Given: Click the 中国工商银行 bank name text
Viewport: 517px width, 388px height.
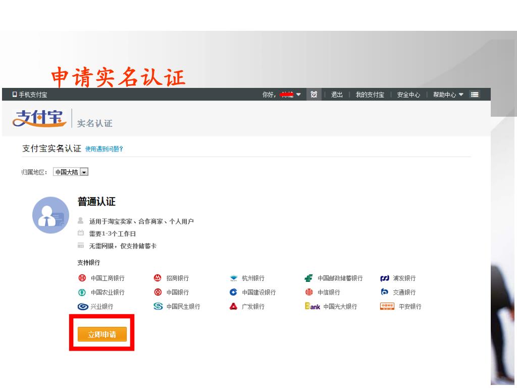Looking at the screenshot, I should [108, 278].
